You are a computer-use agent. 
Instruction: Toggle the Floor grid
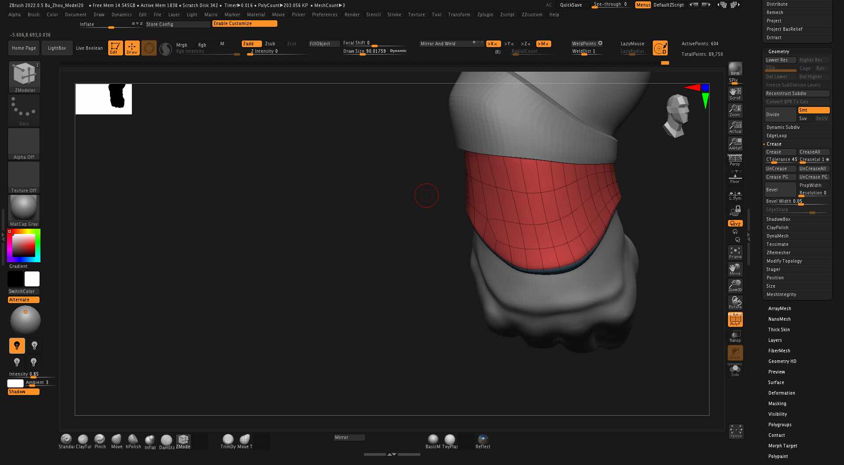(x=735, y=177)
